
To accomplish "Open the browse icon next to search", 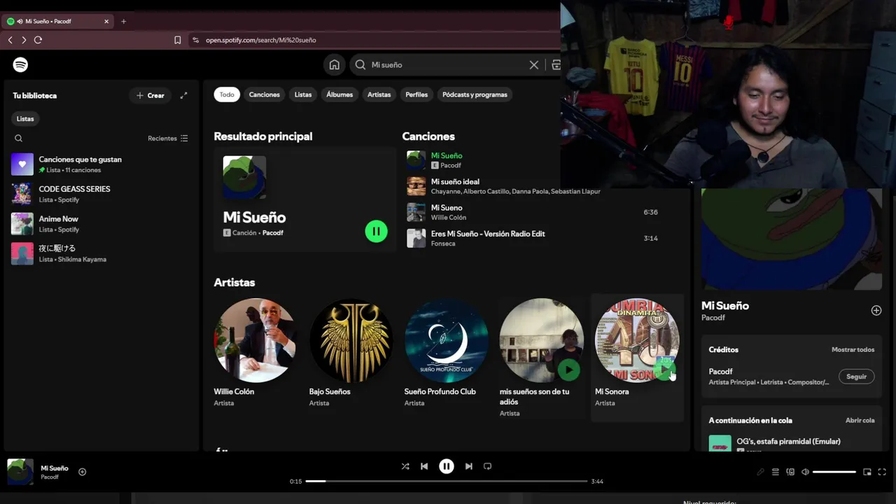I will (556, 64).
